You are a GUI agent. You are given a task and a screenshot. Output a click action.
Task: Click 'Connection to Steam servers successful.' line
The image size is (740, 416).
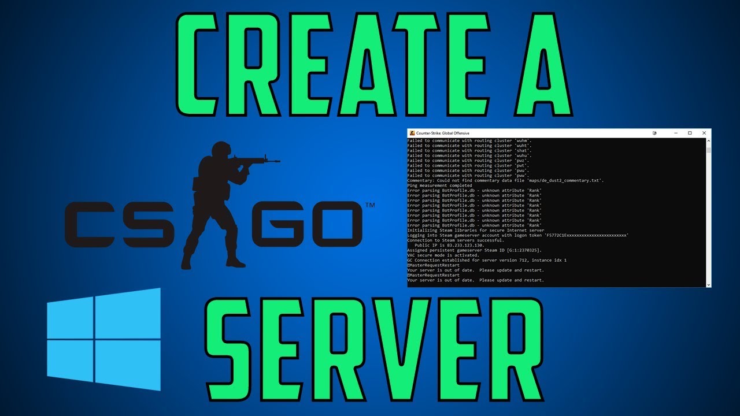point(456,240)
